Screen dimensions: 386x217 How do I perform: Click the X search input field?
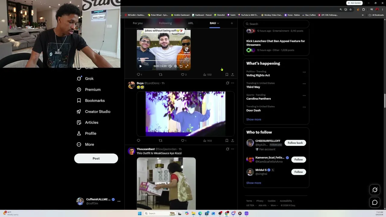pos(276,24)
